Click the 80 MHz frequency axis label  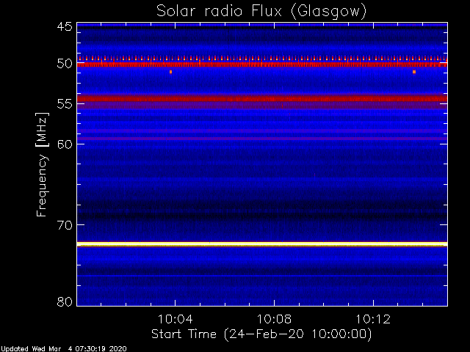pyautogui.click(x=65, y=301)
